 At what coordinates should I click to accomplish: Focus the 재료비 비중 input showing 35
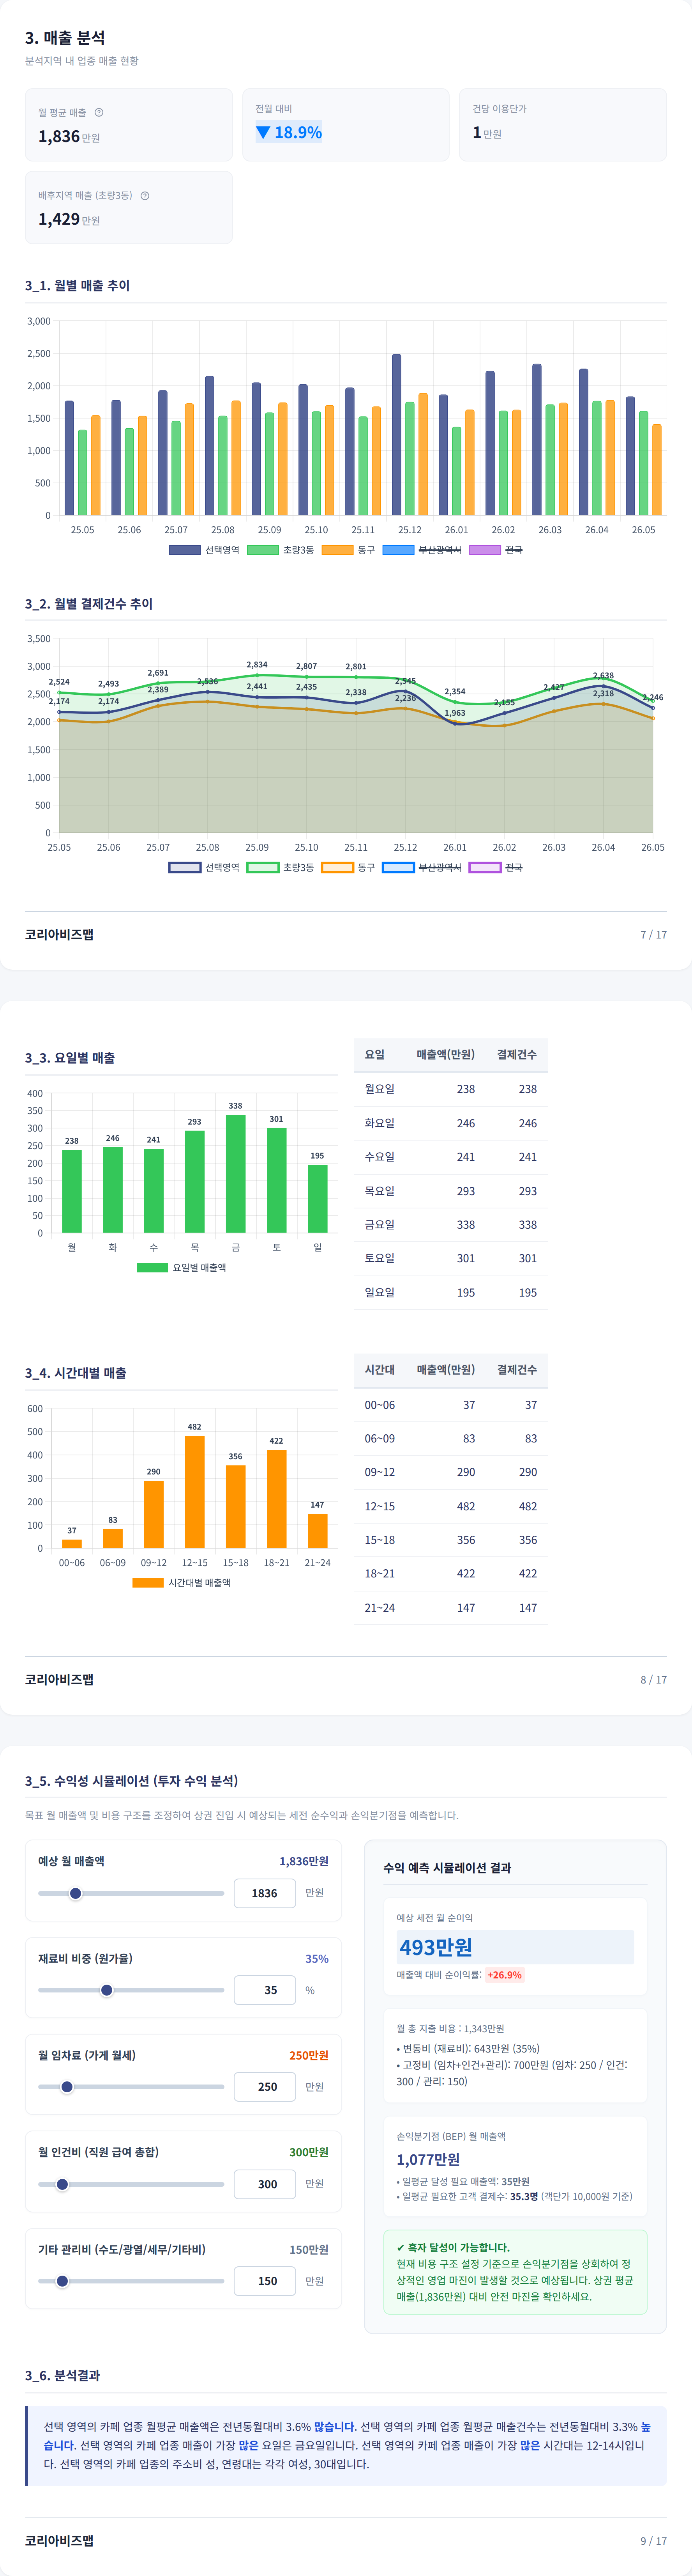pos(265,1990)
